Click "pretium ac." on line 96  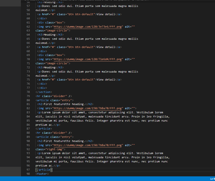(x=44, y=166)
